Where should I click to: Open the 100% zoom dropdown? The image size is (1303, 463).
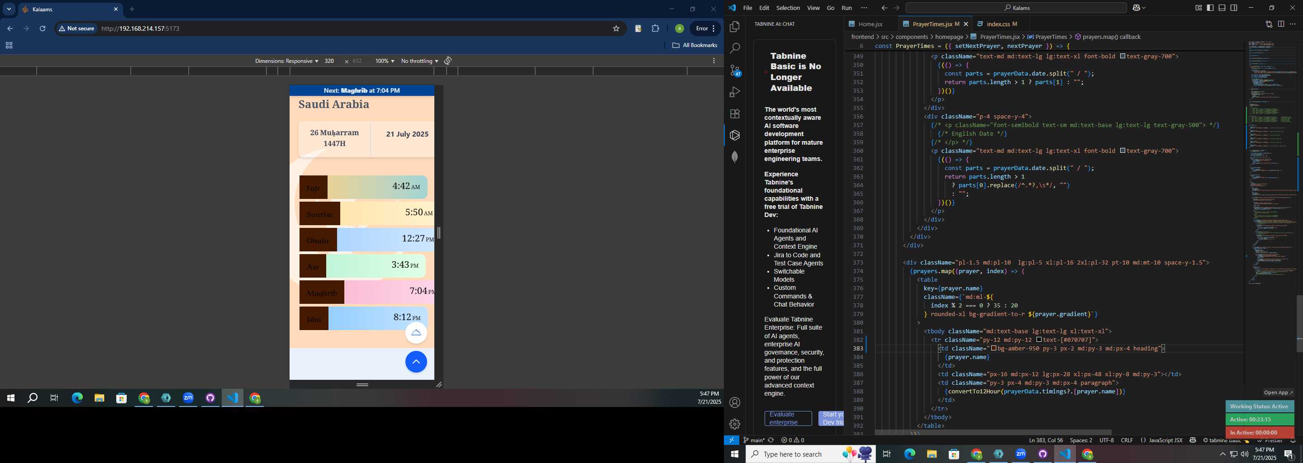pyautogui.click(x=385, y=61)
